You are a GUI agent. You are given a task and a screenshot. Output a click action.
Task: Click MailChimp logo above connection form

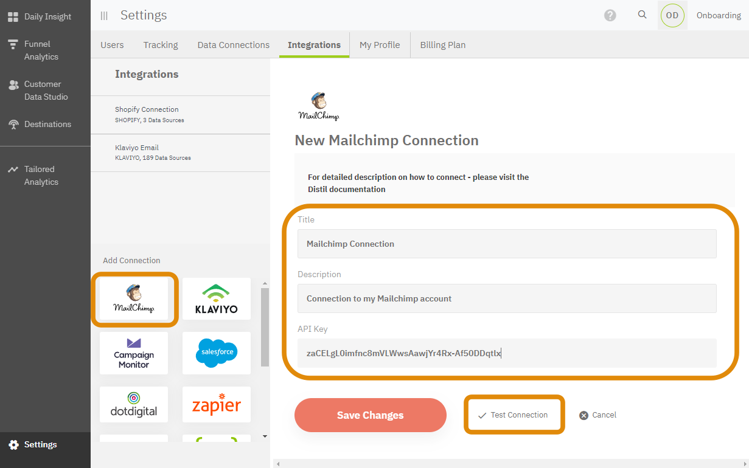point(319,106)
